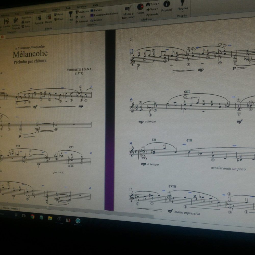Select the poco rit. marking
This screenshot has height=255, width=255.
(59, 172)
